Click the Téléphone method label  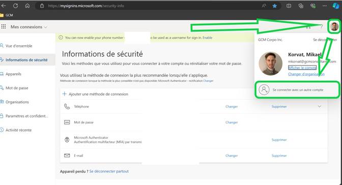(81, 107)
